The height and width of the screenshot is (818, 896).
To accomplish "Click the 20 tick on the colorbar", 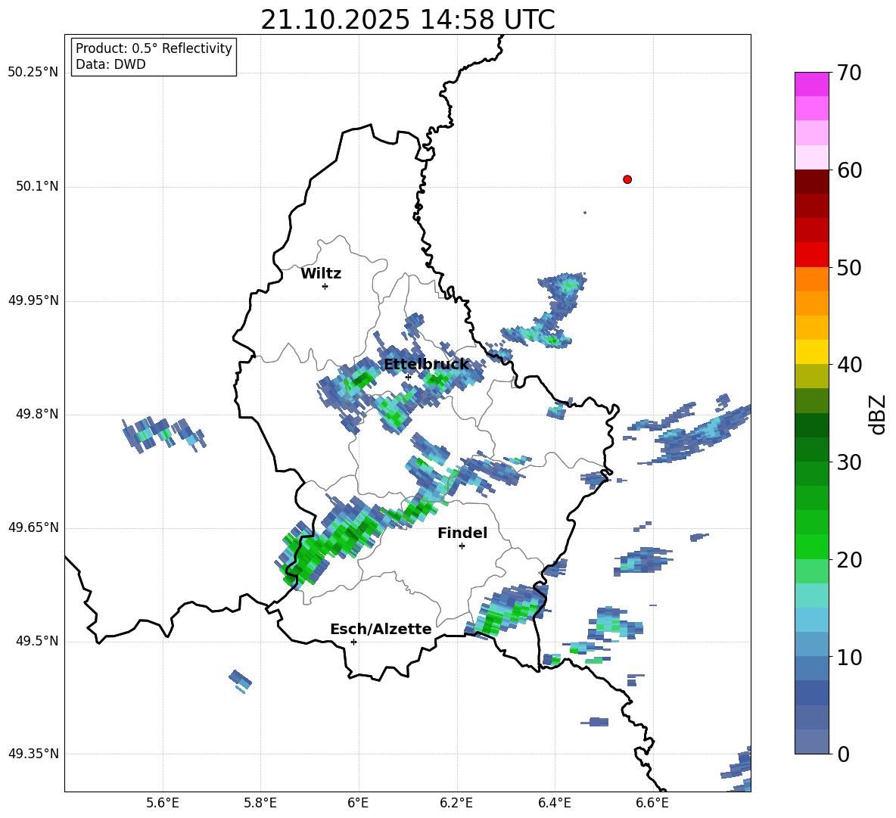I will [x=849, y=560].
